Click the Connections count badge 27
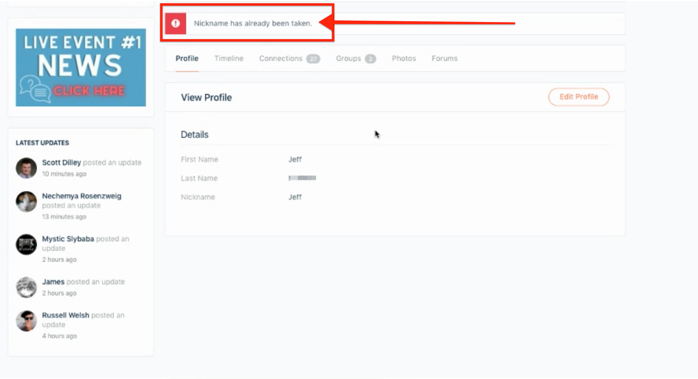The width and height of the screenshot is (698, 379). click(x=313, y=59)
